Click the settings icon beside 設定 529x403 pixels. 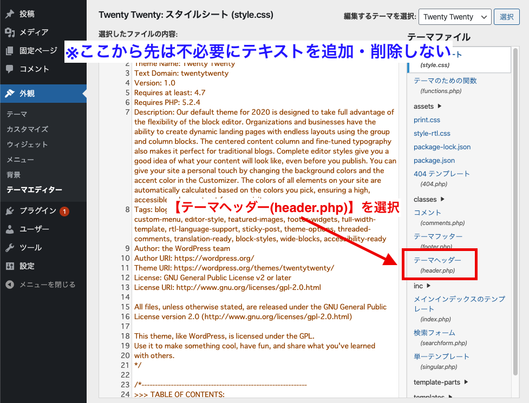click(10, 266)
